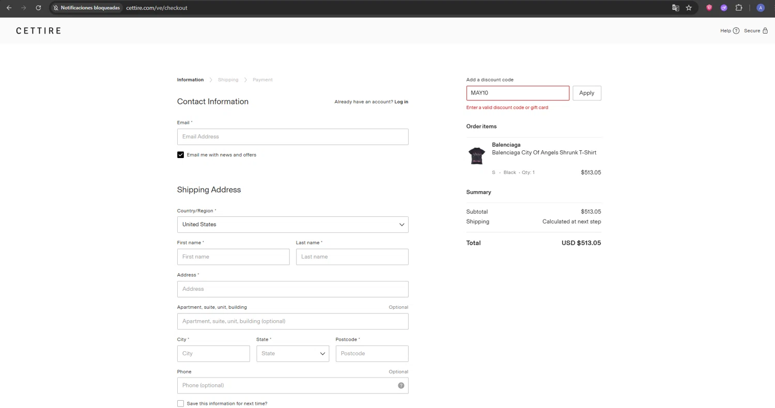This screenshot has height=408, width=775.
Task: Select the Information breadcrumb step
Action: point(190,80)
